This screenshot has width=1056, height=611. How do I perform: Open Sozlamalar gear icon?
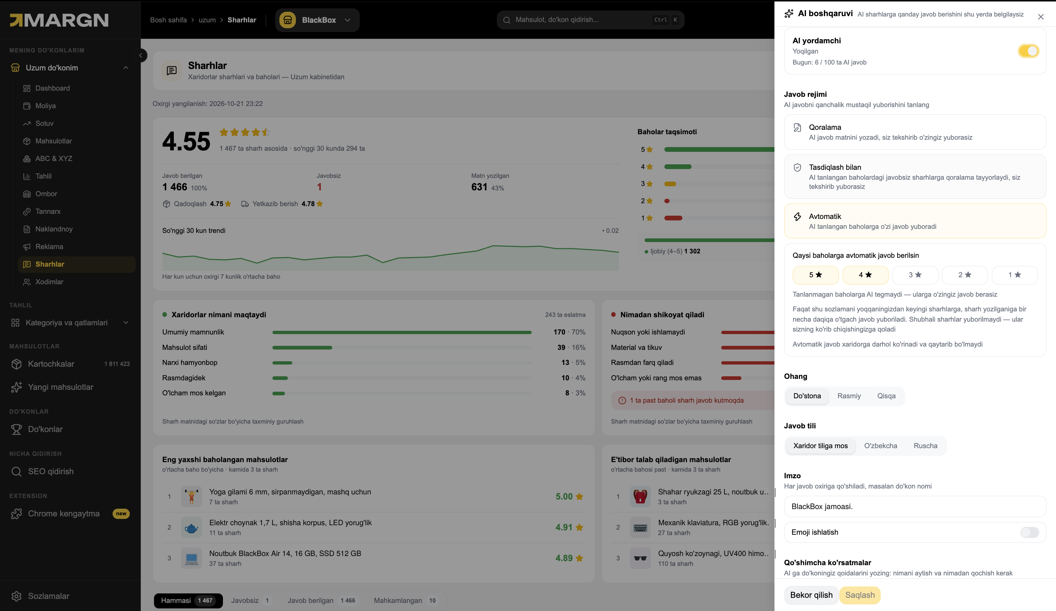[x=16, y=596]
